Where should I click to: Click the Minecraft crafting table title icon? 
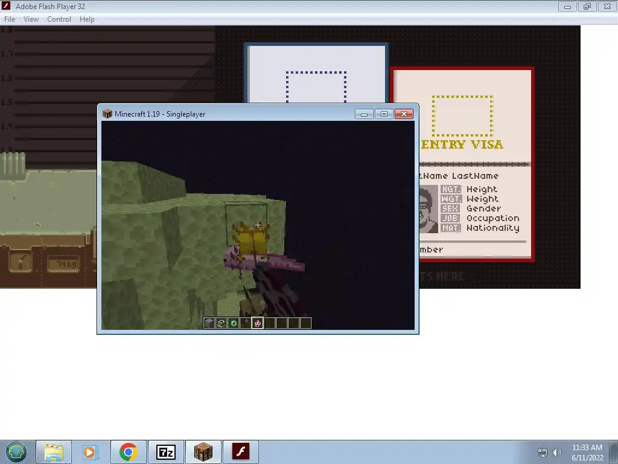107,114
